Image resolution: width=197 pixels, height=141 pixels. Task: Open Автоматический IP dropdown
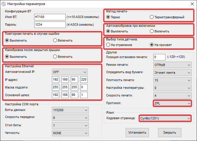point(70,72)
